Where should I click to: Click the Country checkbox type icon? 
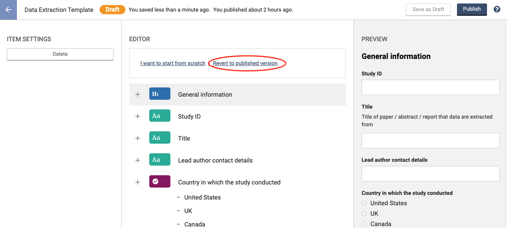(160, 182)
